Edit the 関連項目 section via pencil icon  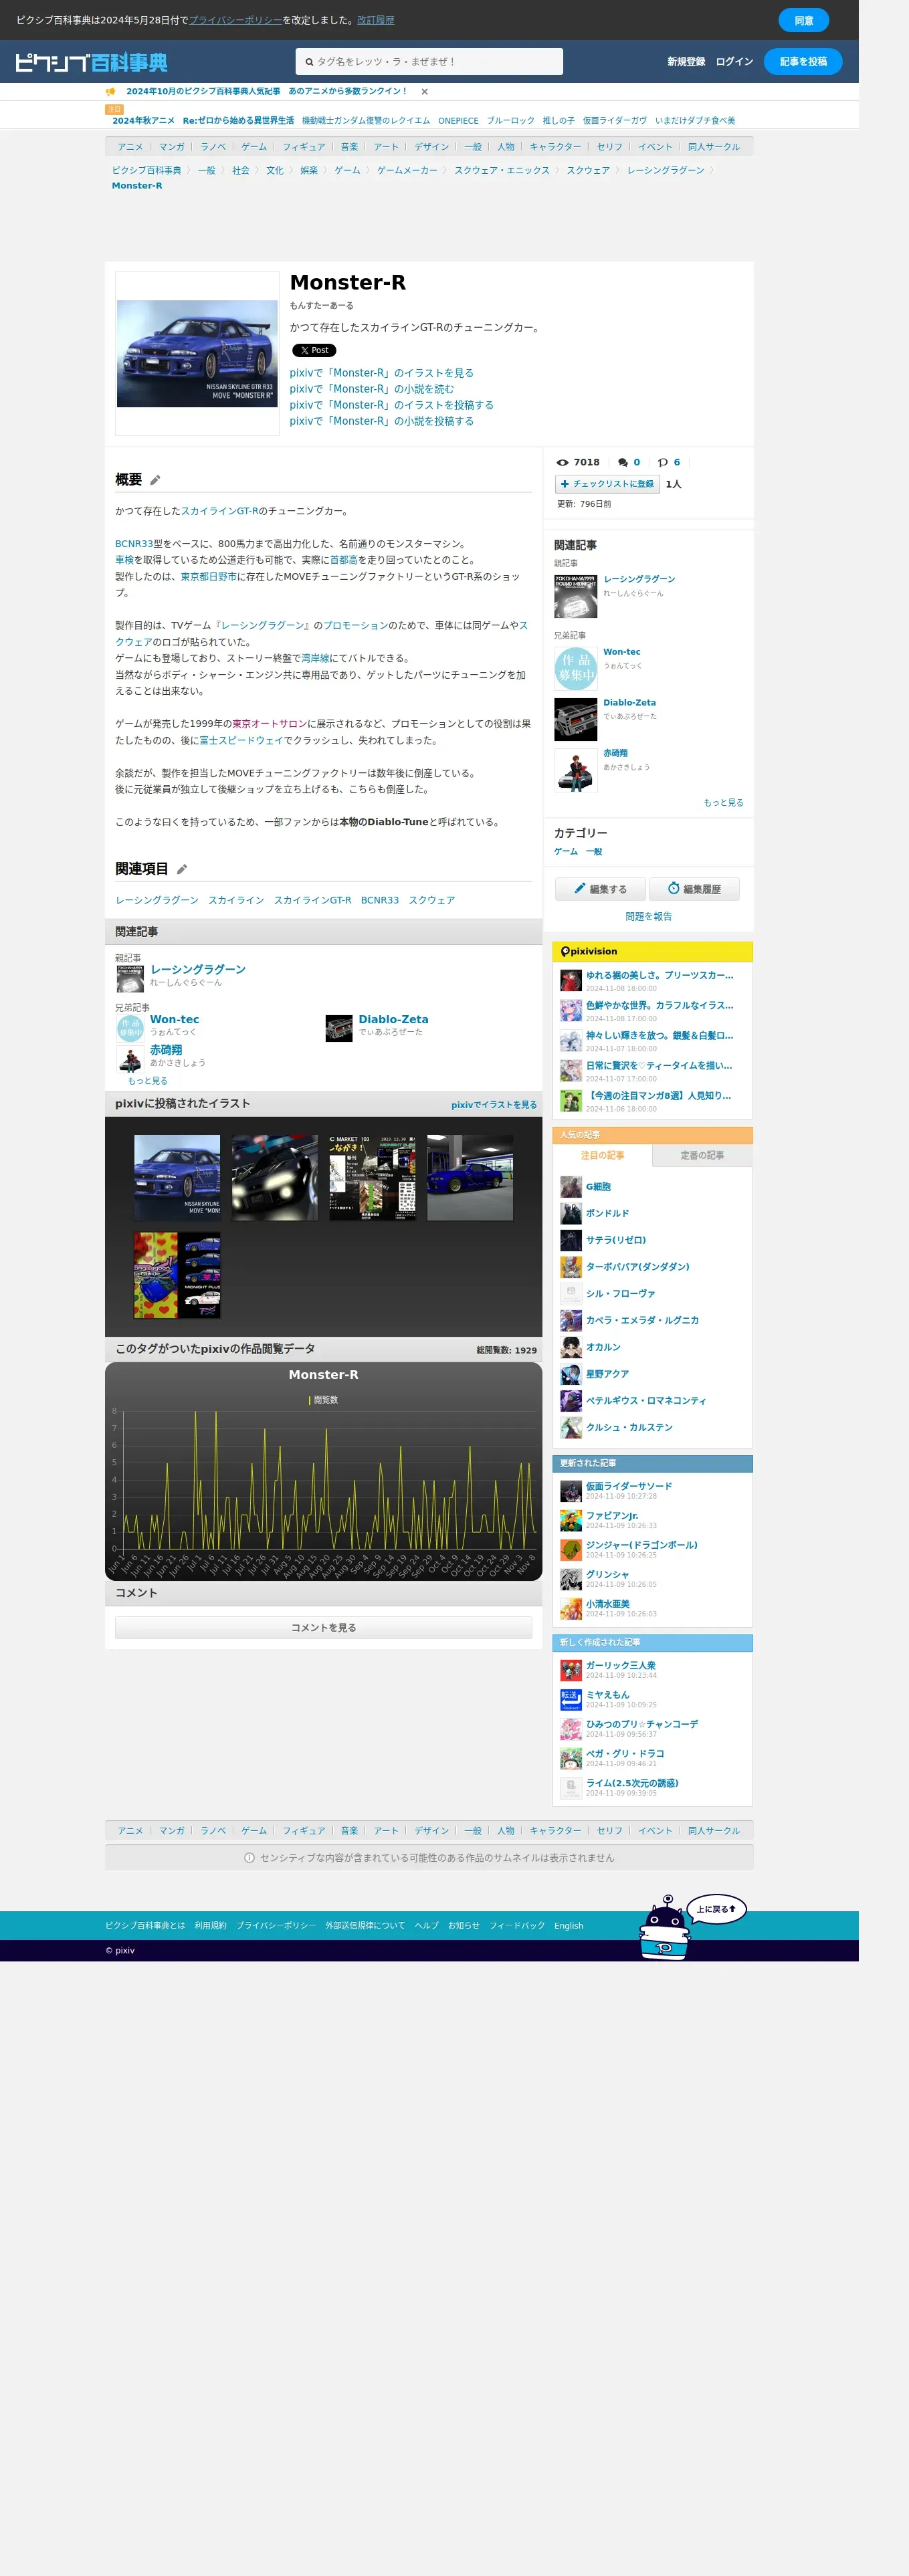182,870
